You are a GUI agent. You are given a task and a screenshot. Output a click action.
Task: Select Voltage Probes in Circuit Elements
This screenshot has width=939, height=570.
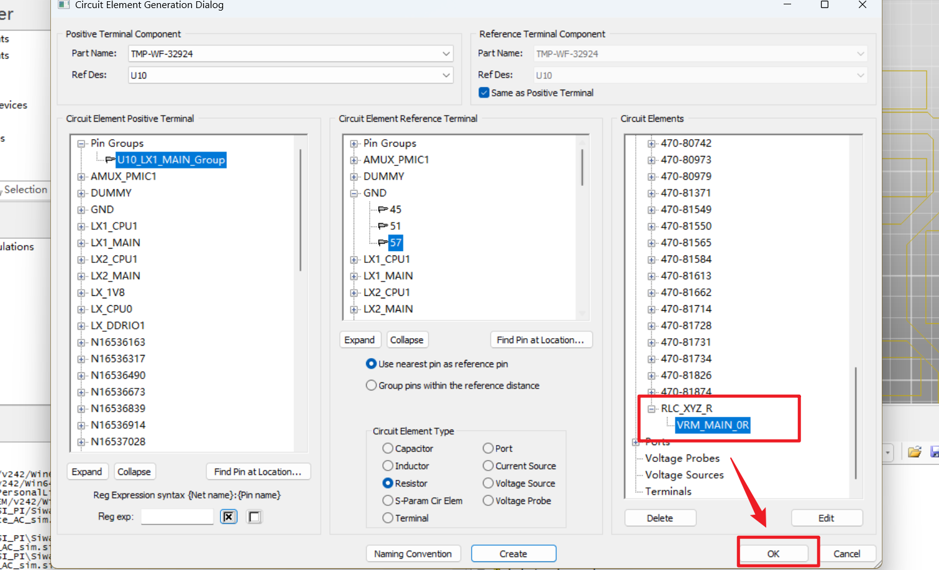pos(682,458)
